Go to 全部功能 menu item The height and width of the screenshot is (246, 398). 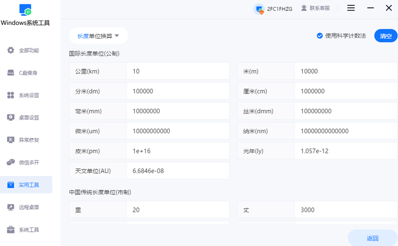tap(29, 50)
